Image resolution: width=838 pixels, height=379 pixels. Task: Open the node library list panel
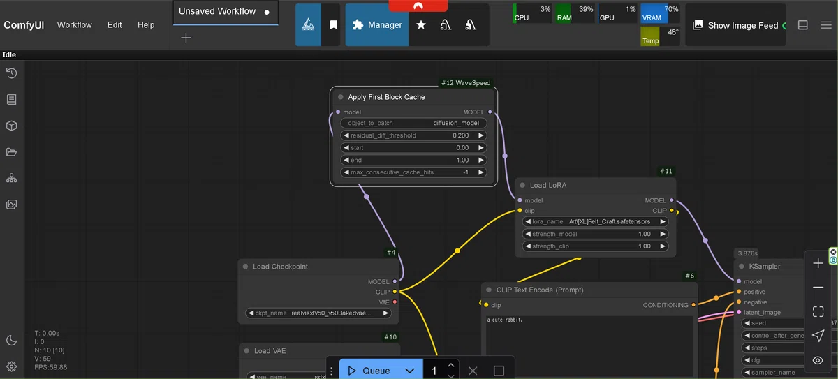click(x=11, y=100)
